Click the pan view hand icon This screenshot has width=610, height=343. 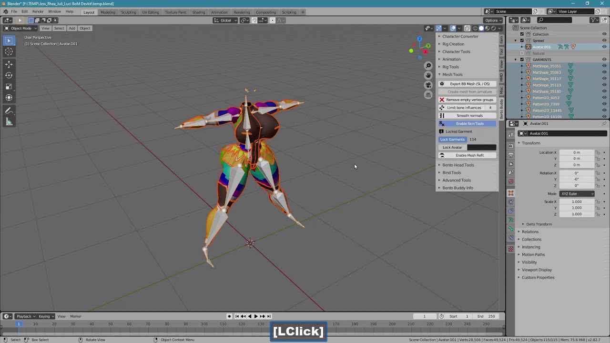pos(428,75)
